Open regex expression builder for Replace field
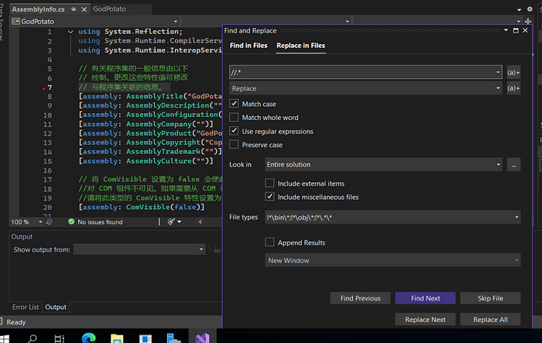 point(513,88)
